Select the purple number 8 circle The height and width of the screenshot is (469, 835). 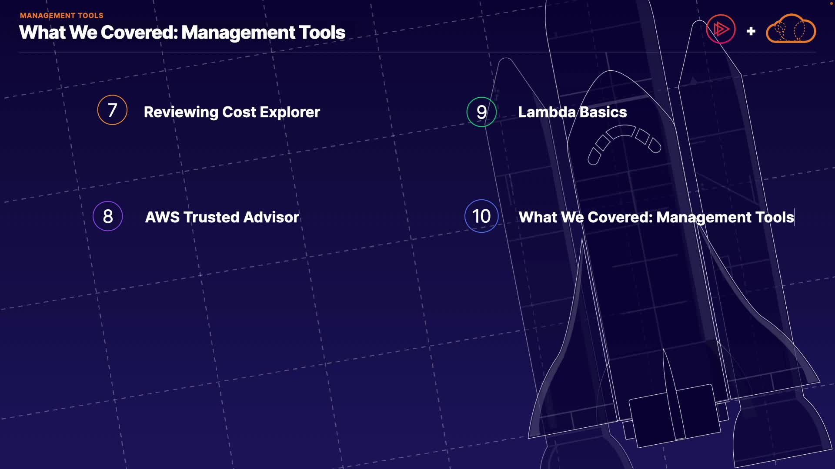coord(108,216)
